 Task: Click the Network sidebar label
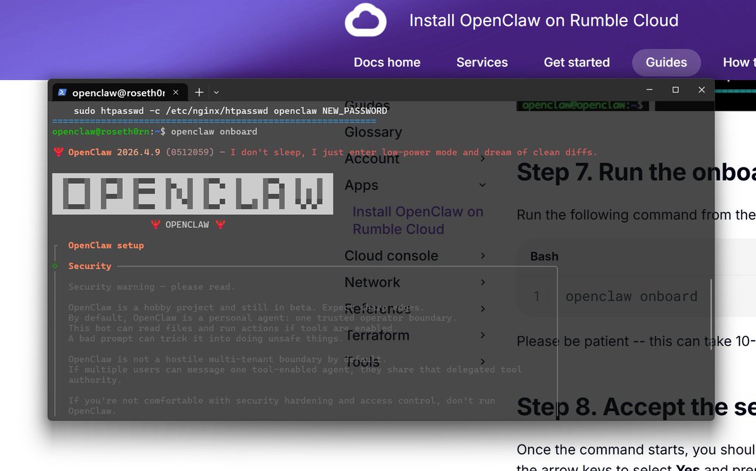(372, 282)
